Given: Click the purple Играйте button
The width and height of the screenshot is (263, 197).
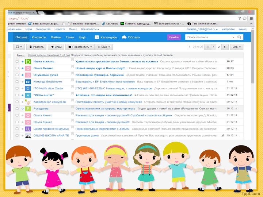Looking at the screenshot, I should (x=174, y=37).
